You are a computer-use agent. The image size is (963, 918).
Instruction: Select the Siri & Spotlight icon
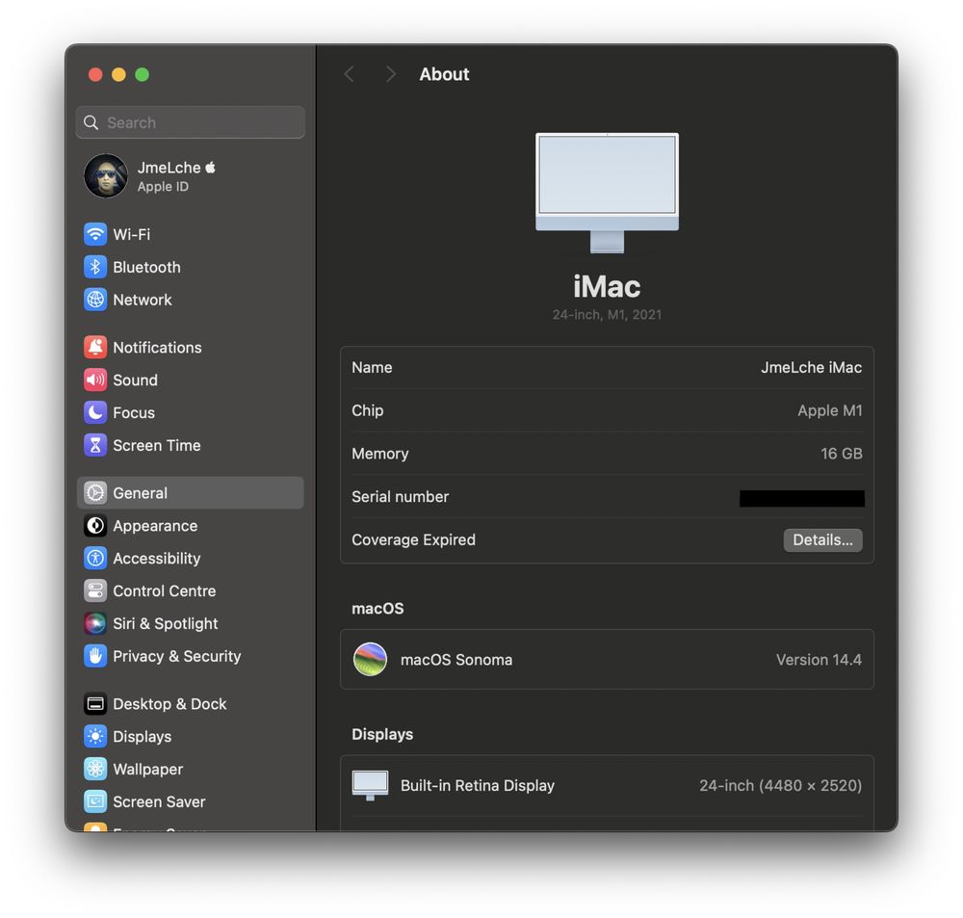click(95, 623)
